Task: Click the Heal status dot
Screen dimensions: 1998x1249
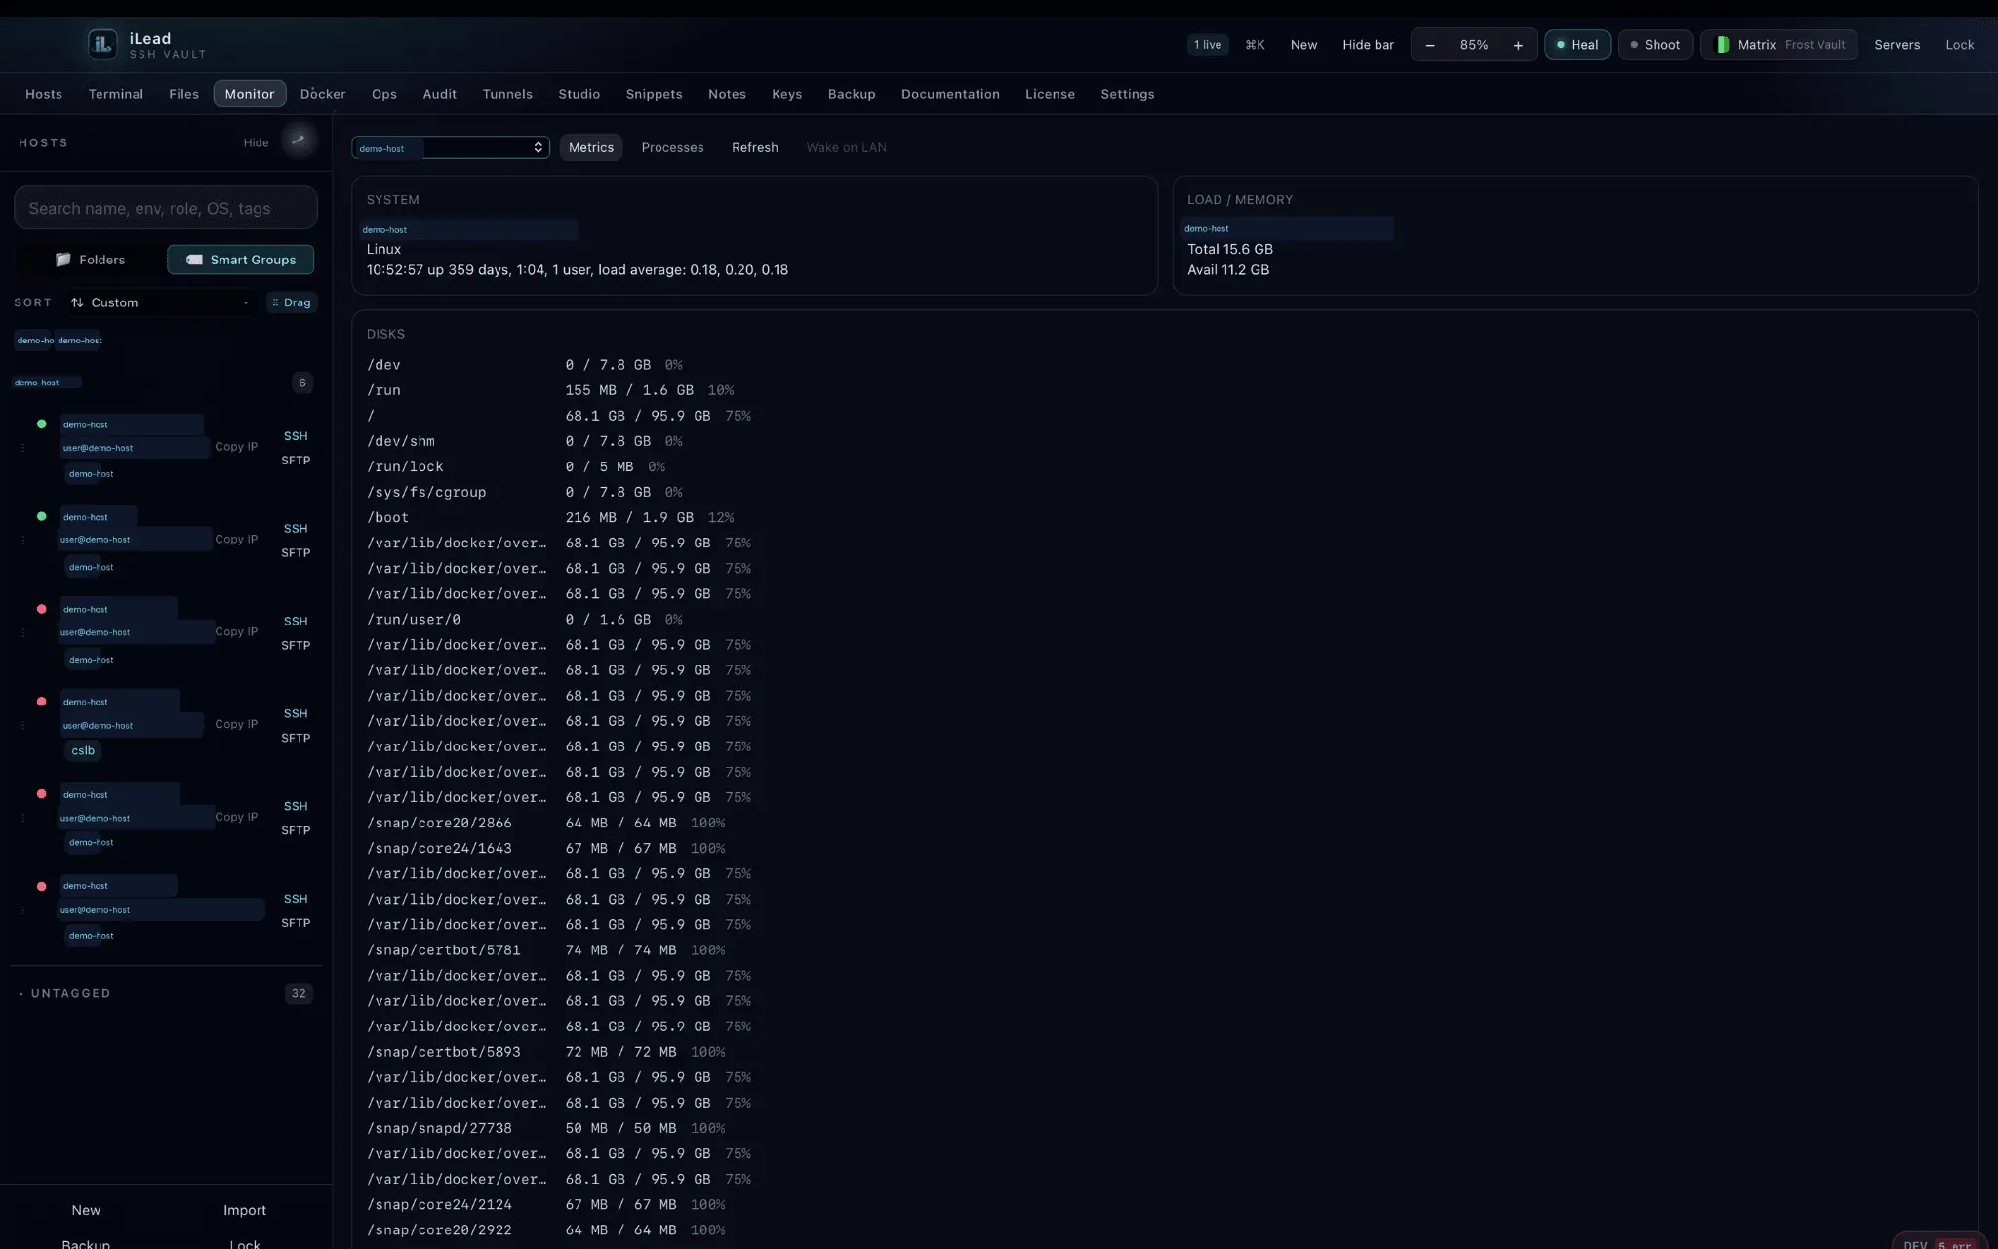Action: pyautogui.click(x=1560, y=45)
